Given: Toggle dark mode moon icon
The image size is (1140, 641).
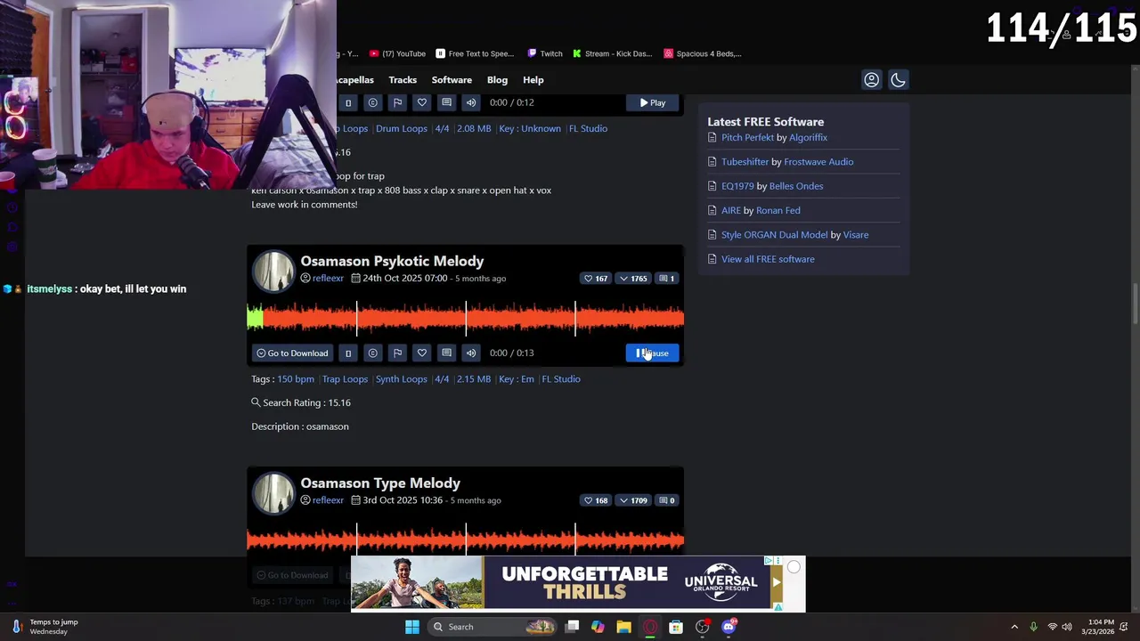Looking at the screenshot, I should tap(898, 80).
